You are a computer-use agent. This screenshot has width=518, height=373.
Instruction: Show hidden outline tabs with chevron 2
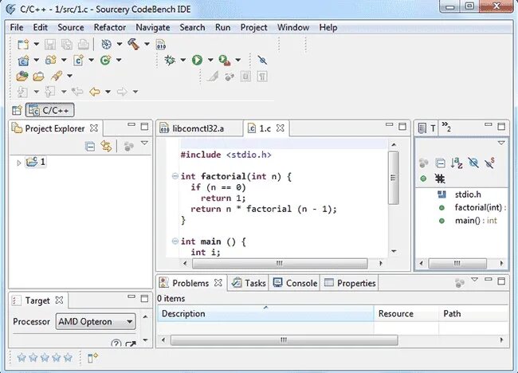tap(446, 127)
